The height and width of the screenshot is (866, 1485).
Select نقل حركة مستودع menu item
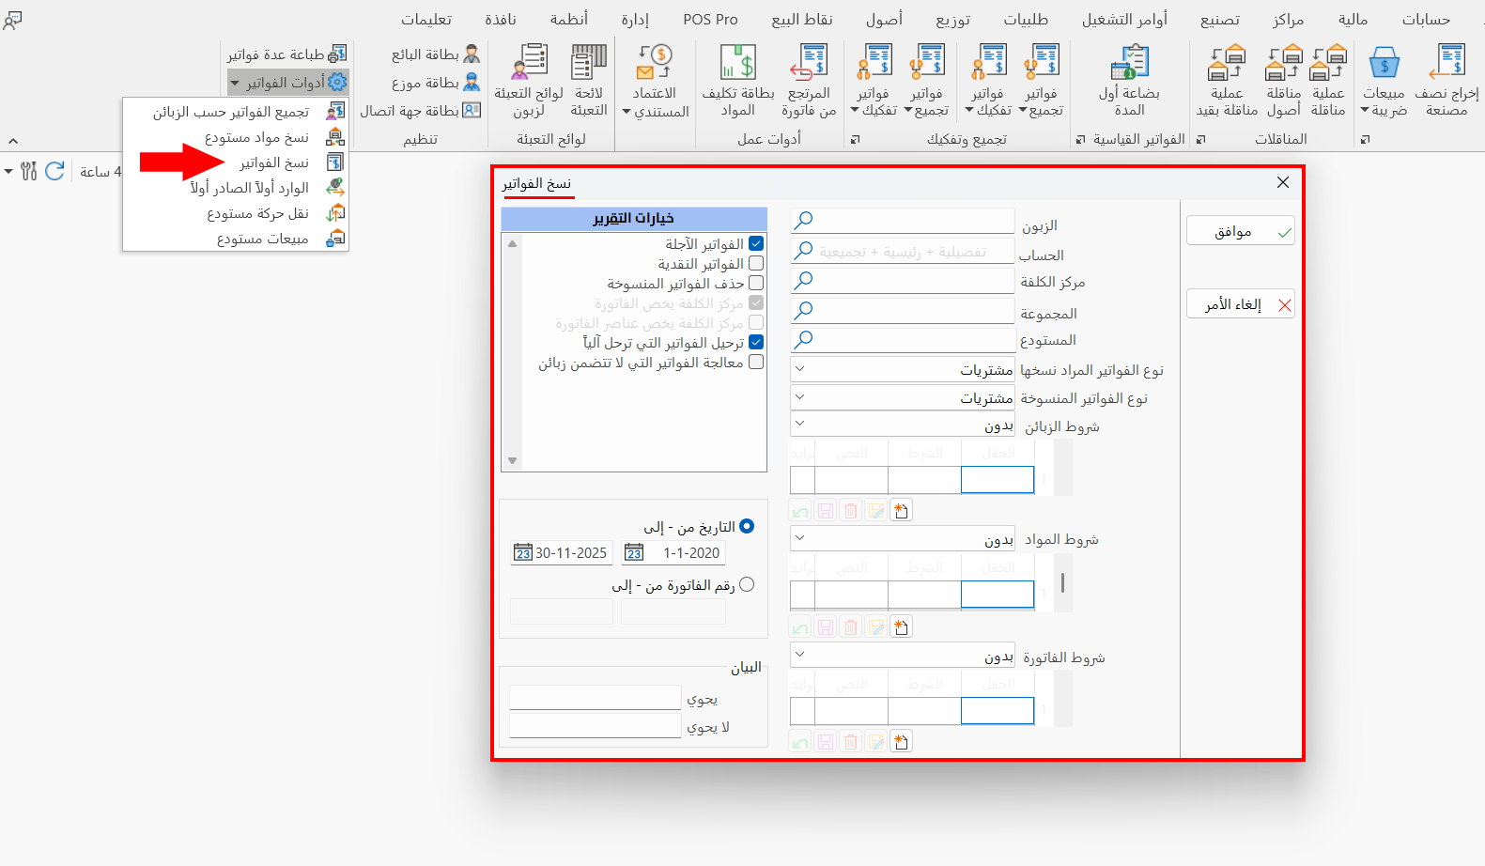(235, 213)
